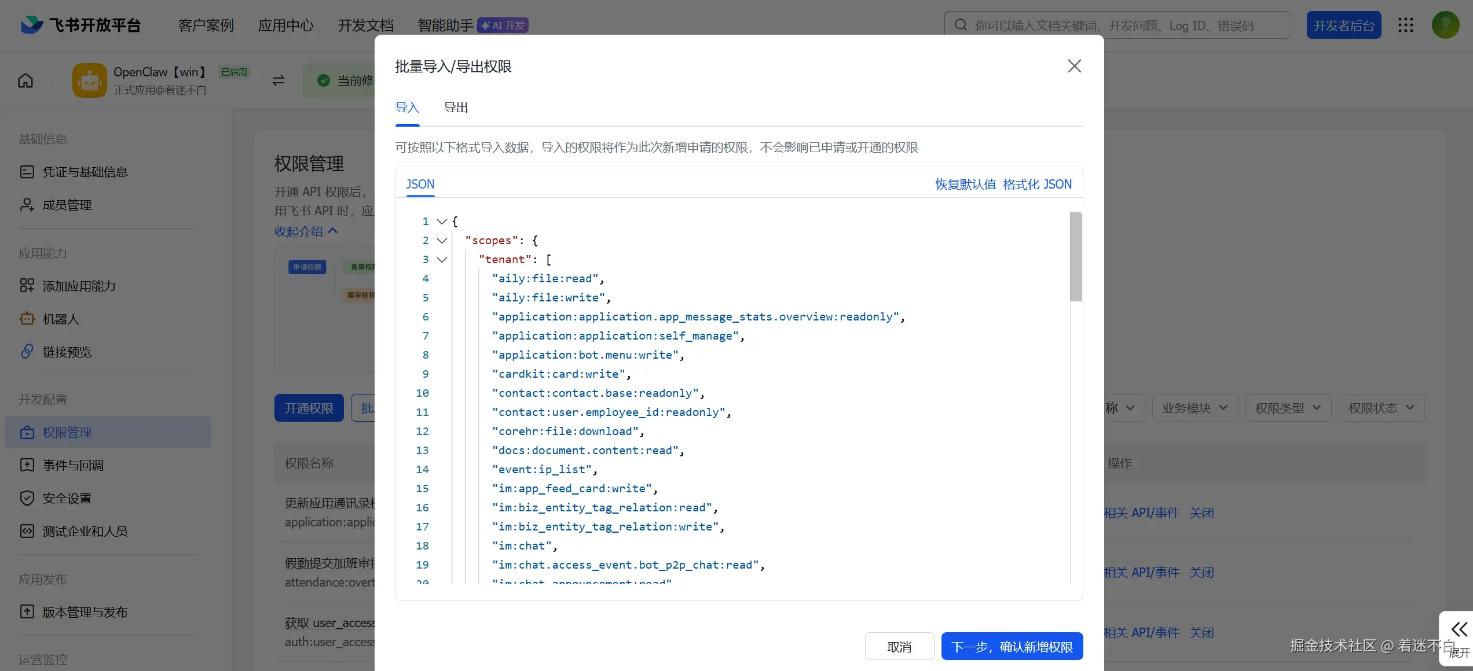Select the JSON editor tab
Screen dimensions: 1473x671
click(x=420, y=185)
